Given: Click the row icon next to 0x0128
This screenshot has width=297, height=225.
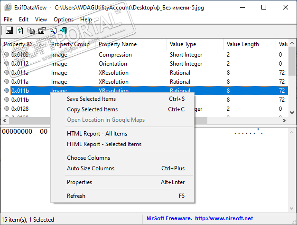Looking at the screenshot, I should (7, 108).
